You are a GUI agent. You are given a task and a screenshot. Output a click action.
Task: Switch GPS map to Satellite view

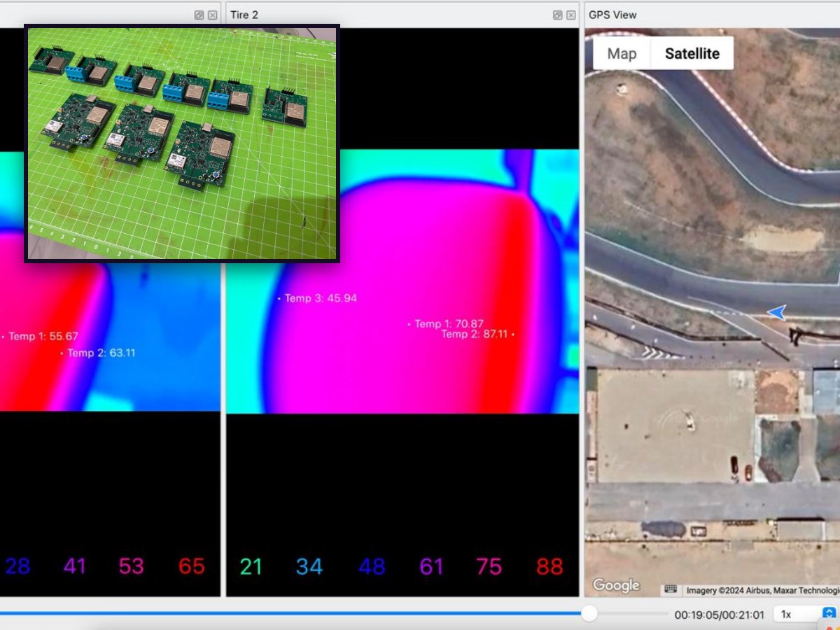point(692,54)
